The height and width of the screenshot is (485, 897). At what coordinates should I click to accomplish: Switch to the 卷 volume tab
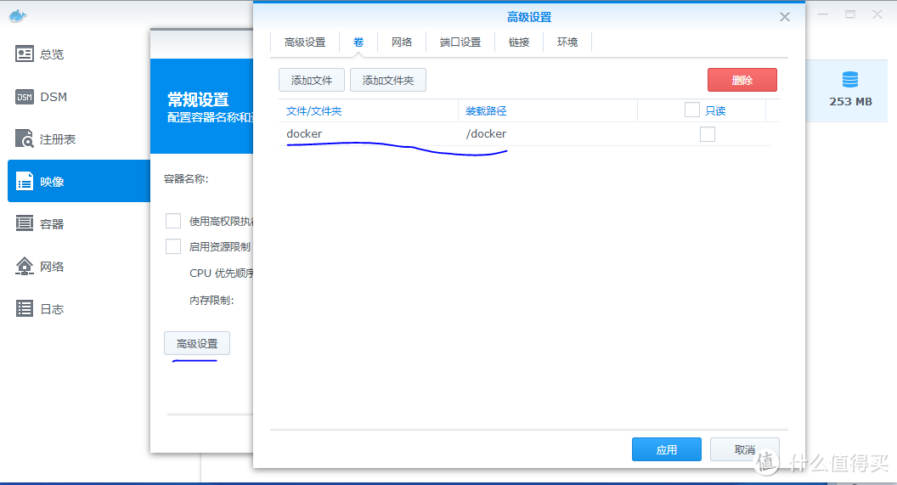pos(358,42)
